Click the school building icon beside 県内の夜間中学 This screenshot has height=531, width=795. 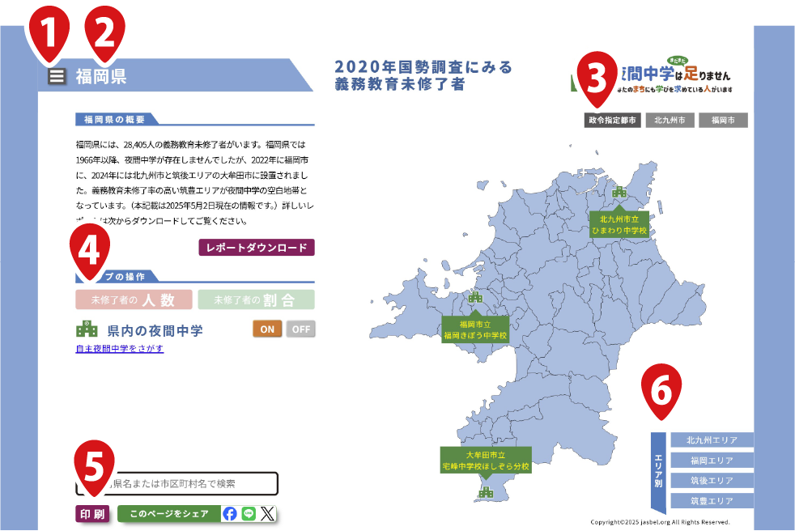click(x=87, y=330)
